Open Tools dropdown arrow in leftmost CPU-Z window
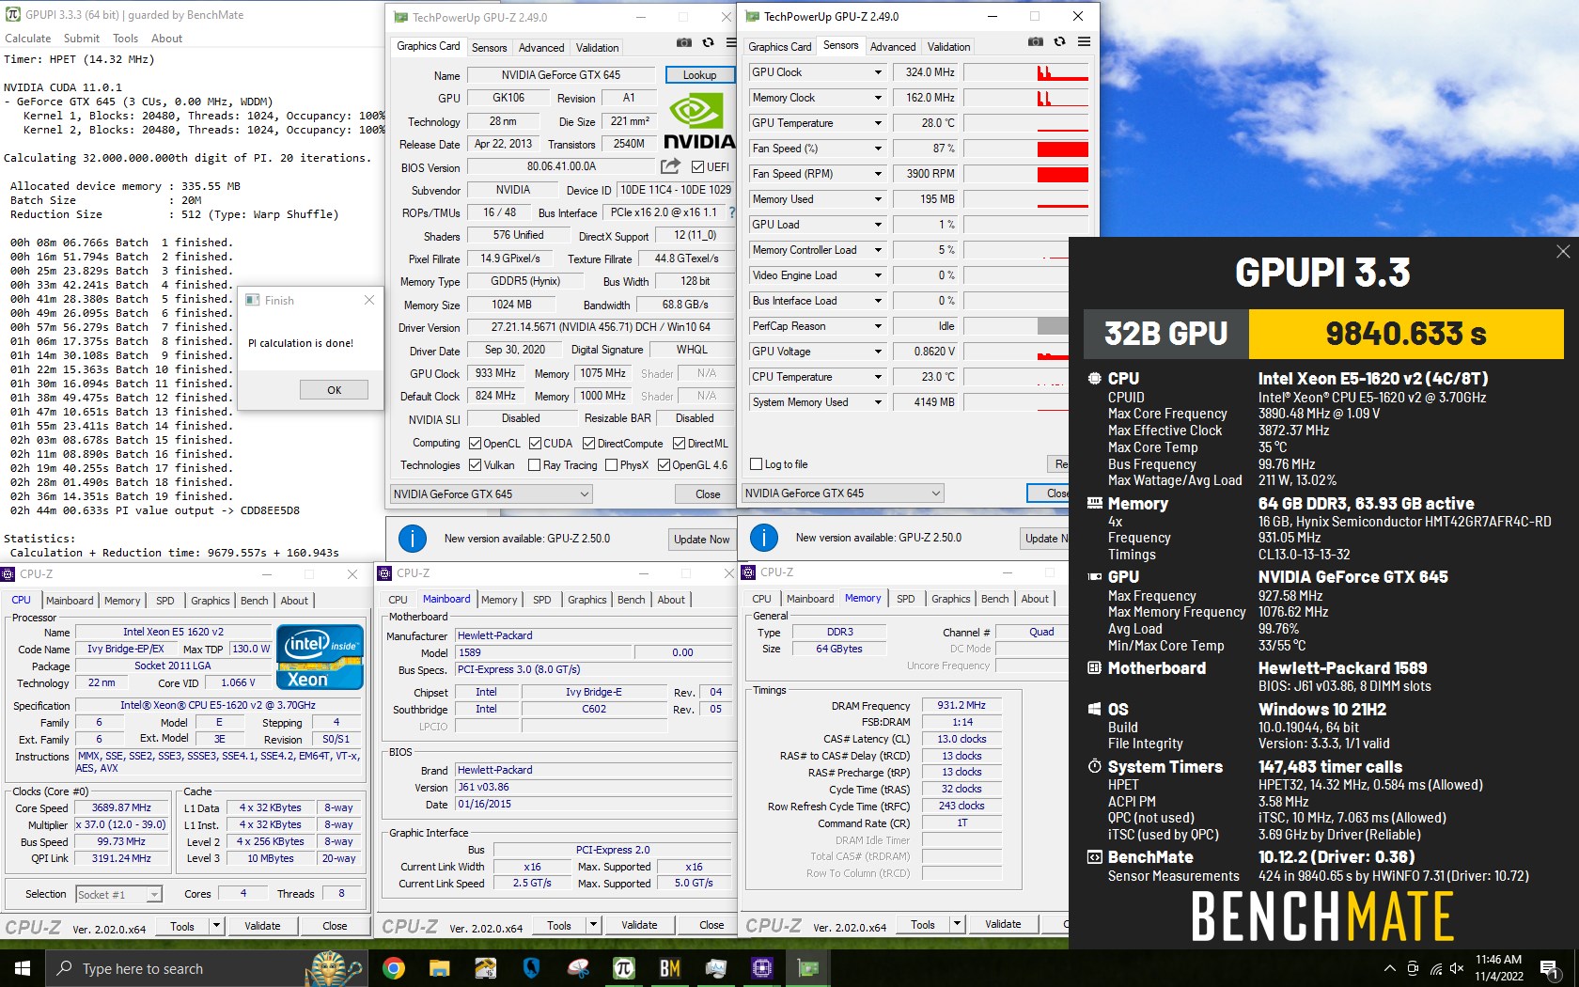 [216, 926]
